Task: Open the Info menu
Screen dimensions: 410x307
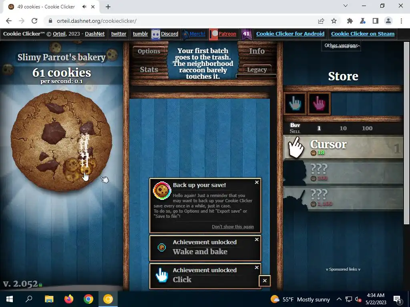Action: click(257, 51)
